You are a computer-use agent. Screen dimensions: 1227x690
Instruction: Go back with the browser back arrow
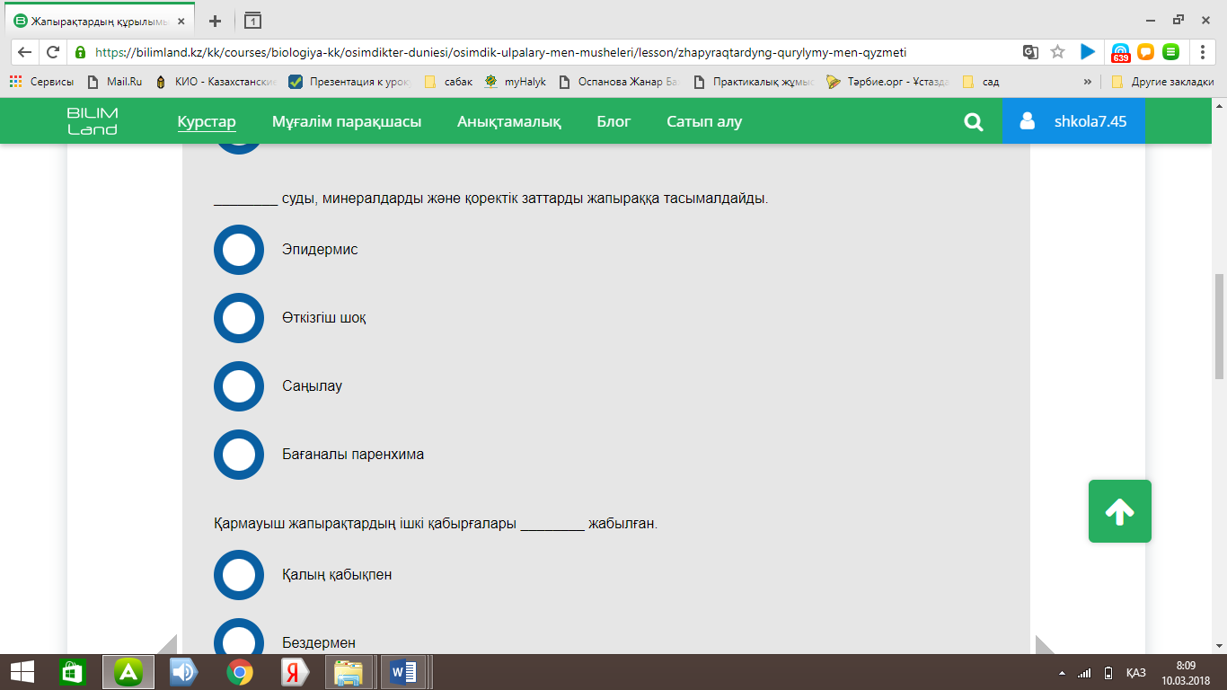point(24,52)
